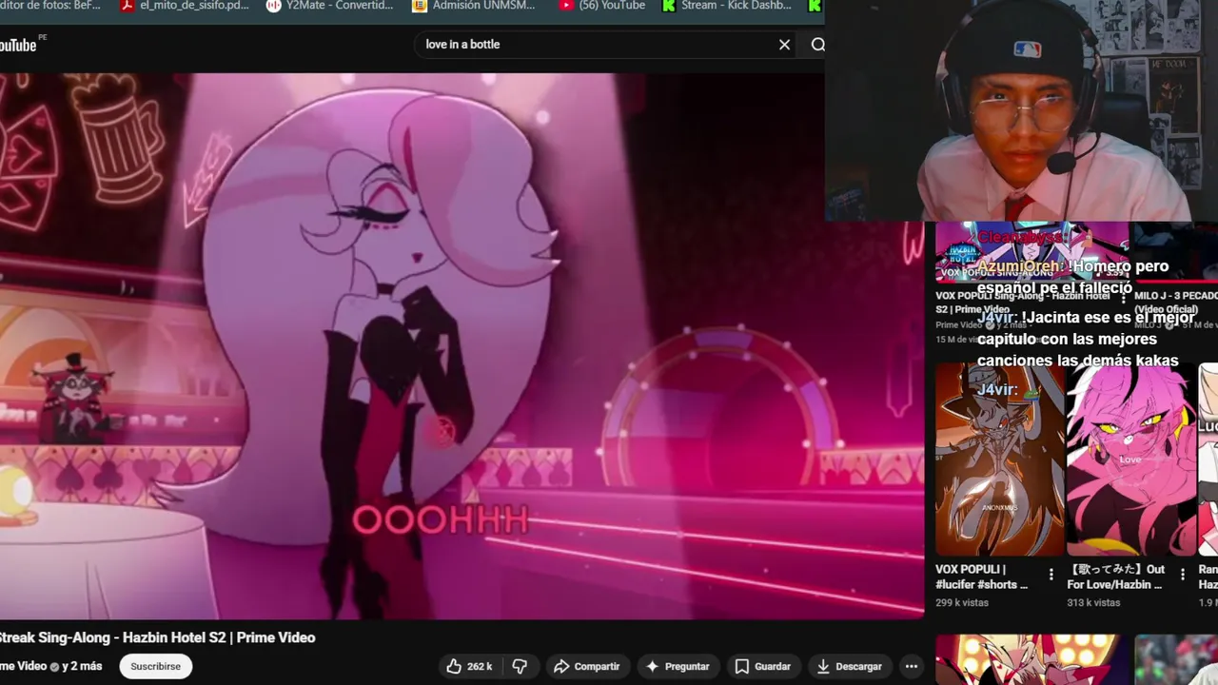1218x685 pixels.
Task: Click the search magnifier icon
Action: [x=817, y=45]
